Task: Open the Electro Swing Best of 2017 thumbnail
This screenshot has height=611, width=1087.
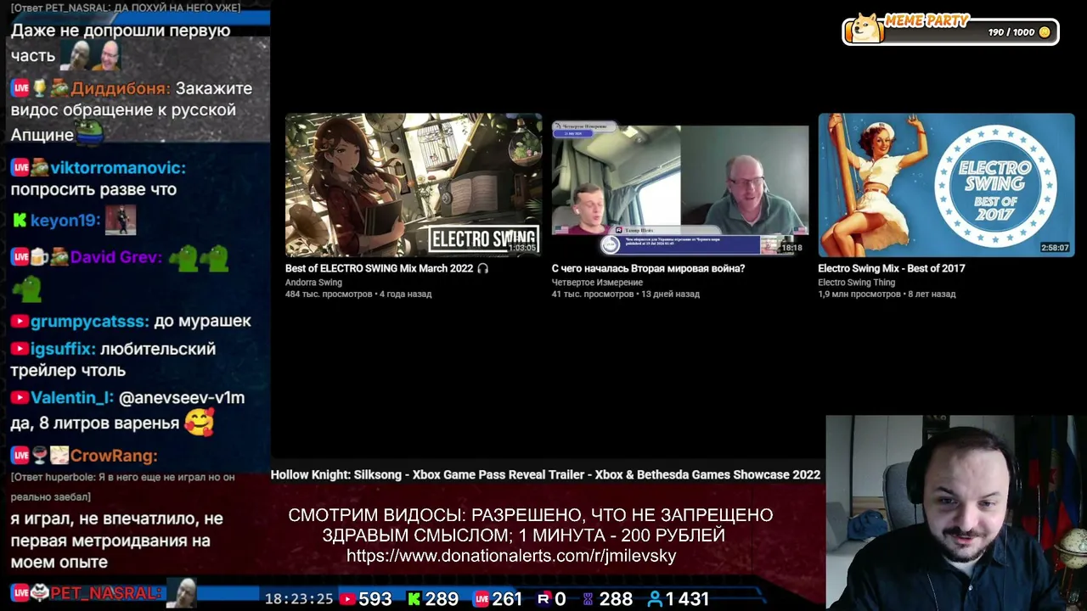Action: pyautogui.click(x=946, y=185)
